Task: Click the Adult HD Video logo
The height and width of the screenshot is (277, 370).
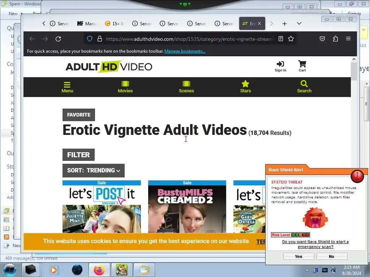Action: coord(109,67)
